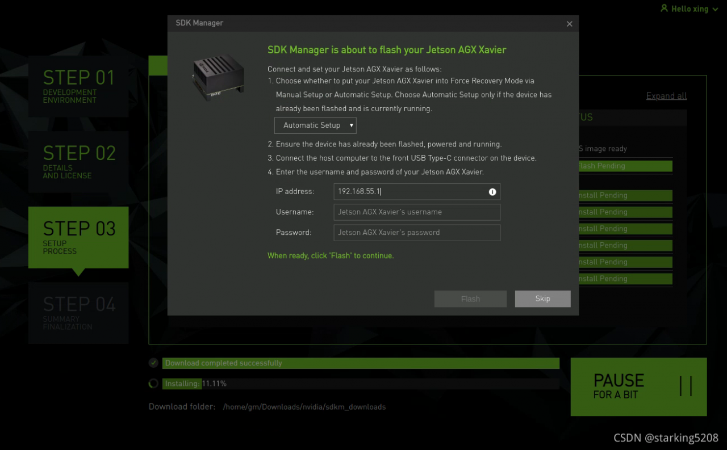The width and height of the screenshot is (727, 450).
Task: Open the Hello xing account menu arrow
Action: [715, 9]
